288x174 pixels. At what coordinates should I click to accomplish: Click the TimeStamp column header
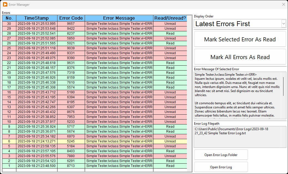37,18
